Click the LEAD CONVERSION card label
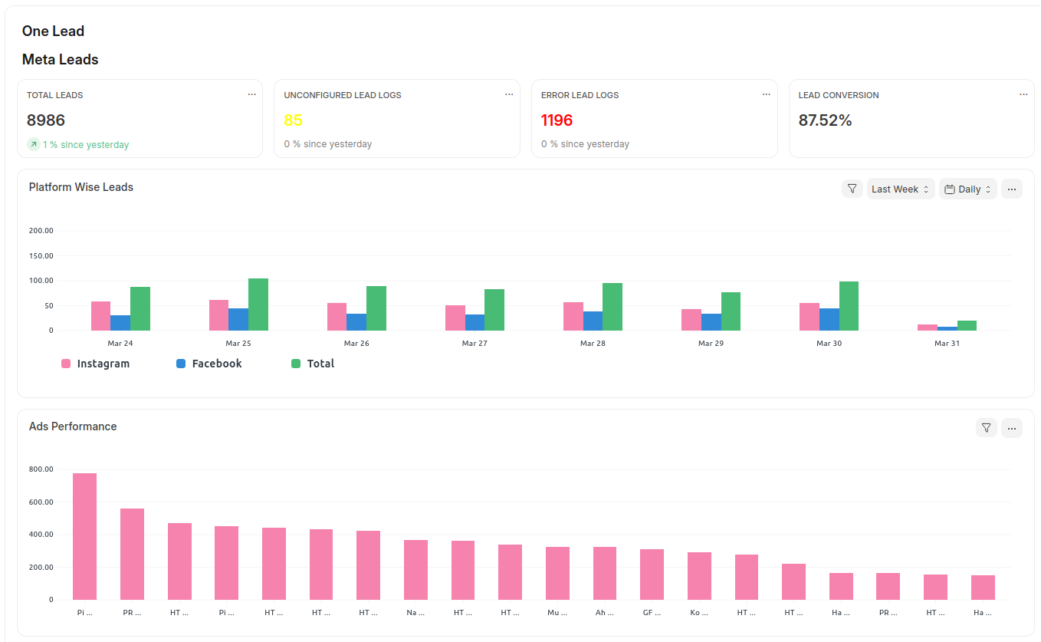 click(x=839, y=95)
